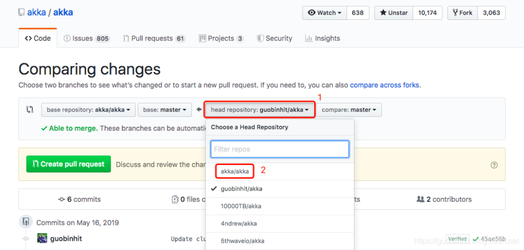
Task: Click the commits calendar icon beside May 16
Action: 26,221
